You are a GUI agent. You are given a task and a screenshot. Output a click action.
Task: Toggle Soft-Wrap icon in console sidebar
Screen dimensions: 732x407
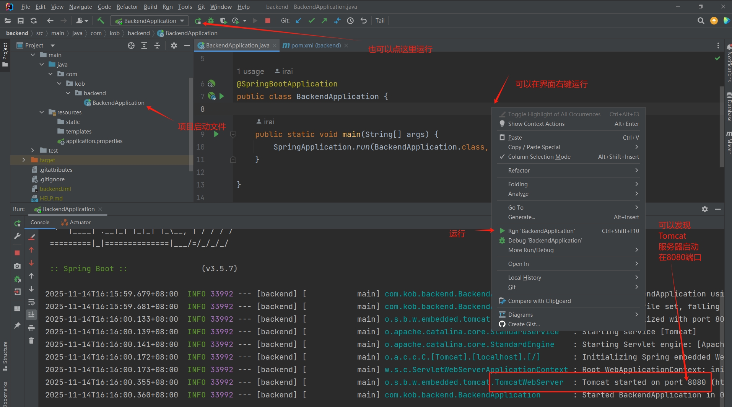pyautogui.click(x=31, y=302)
